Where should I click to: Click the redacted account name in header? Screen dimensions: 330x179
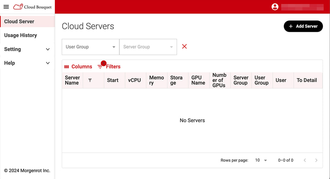tap(302, 7)
